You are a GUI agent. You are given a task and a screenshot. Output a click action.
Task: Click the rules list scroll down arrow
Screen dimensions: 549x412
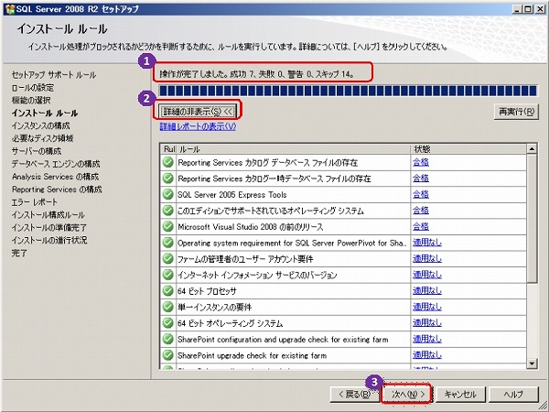coord(532,363)
